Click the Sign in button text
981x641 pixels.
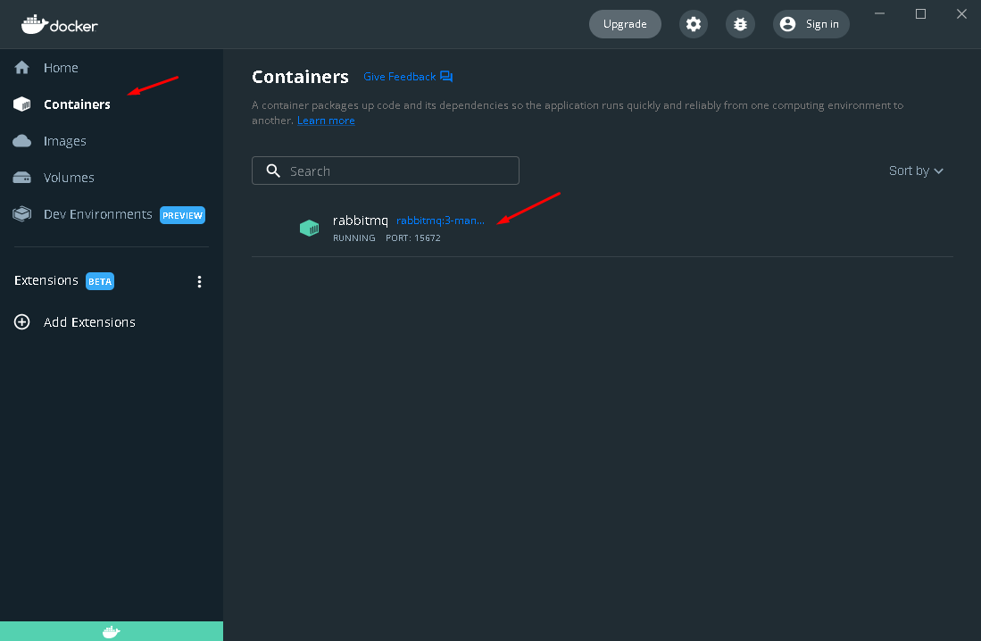pyautogui.click(x=822, y=24)
